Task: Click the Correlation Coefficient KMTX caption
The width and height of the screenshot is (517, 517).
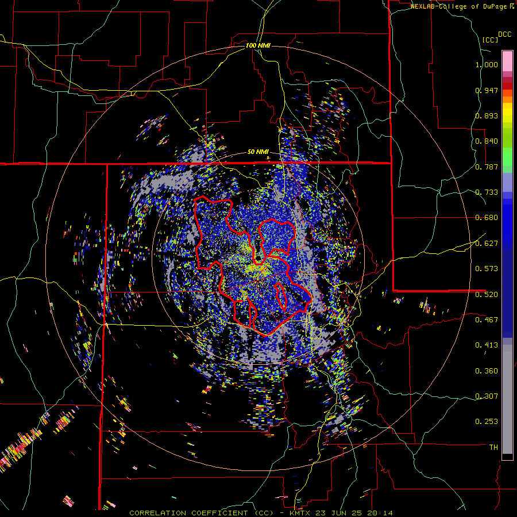Action: click(x=261, y=513)
